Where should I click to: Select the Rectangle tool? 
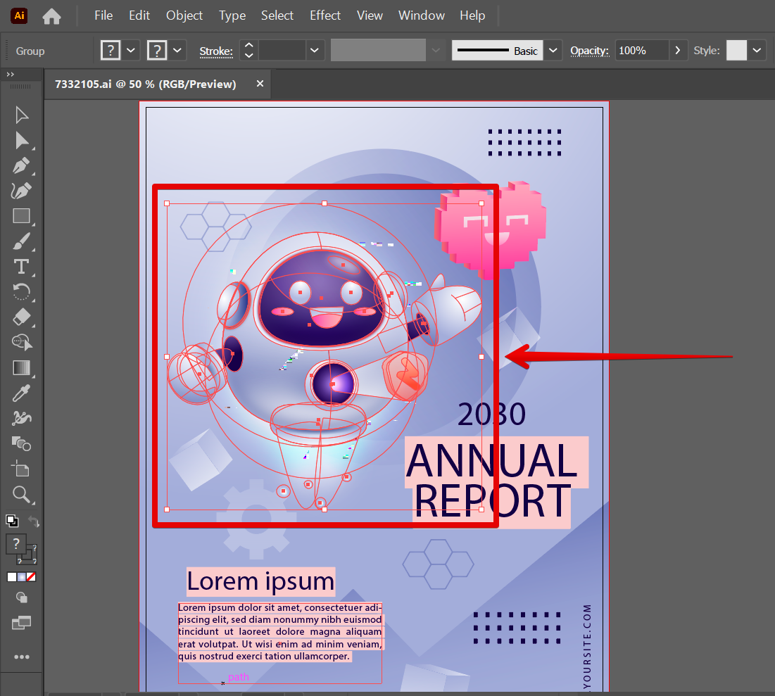point(22,216)
